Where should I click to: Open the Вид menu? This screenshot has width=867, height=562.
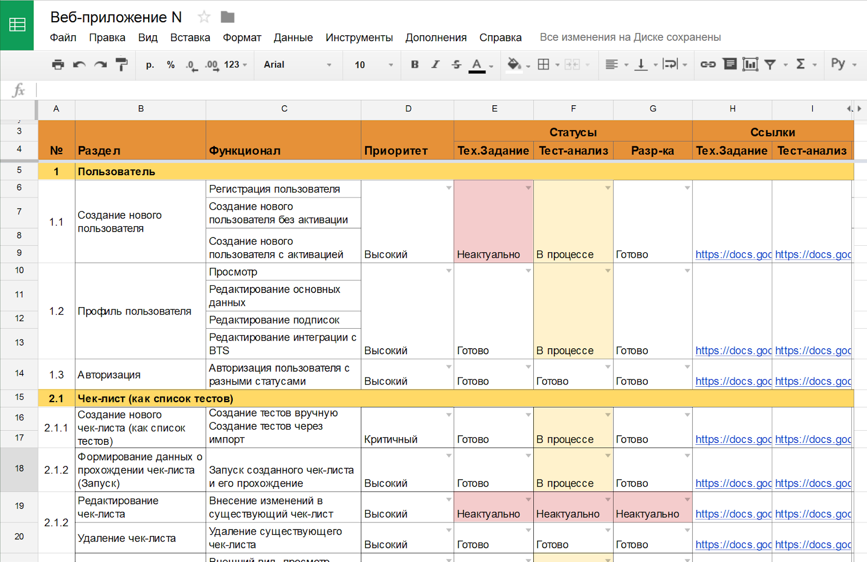(x=148, y=37)
